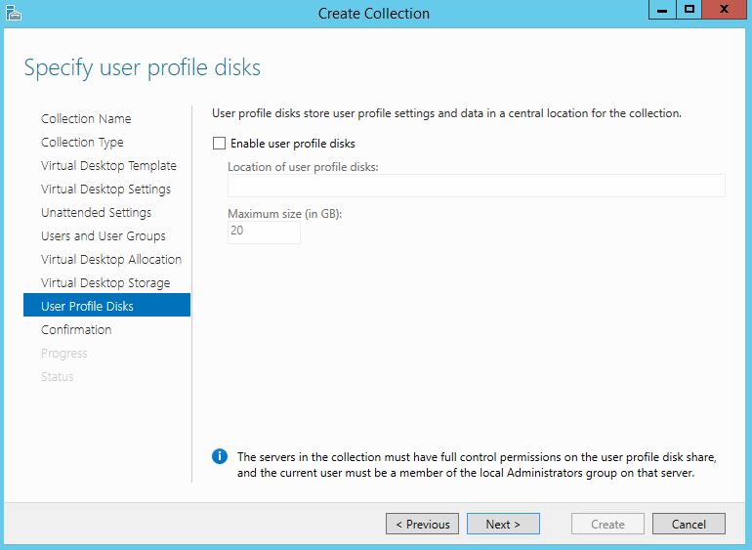Click the blue information icon
This screenshot has height=550, width=752.
(x=220, y=456)
